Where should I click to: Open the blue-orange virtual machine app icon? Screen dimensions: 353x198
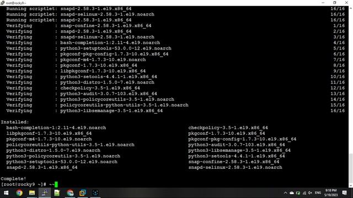(83, 193)
